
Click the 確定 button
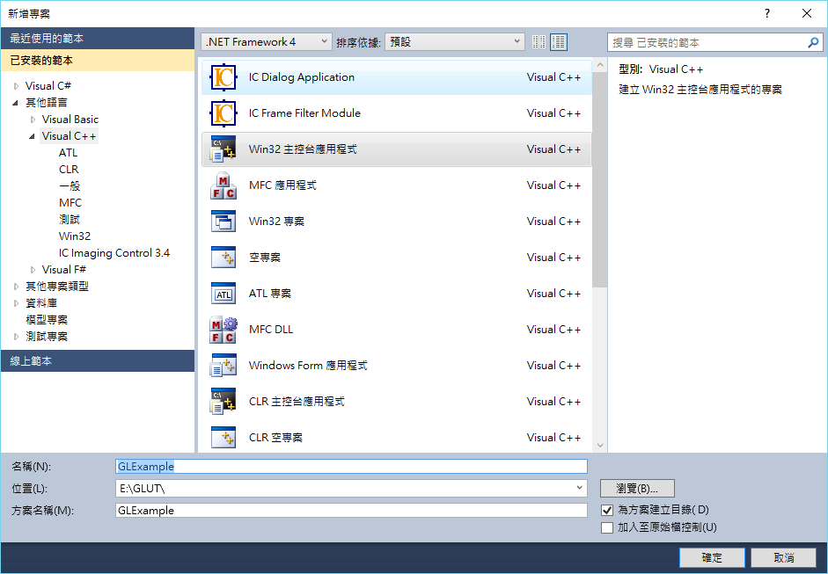coord(712,557)
